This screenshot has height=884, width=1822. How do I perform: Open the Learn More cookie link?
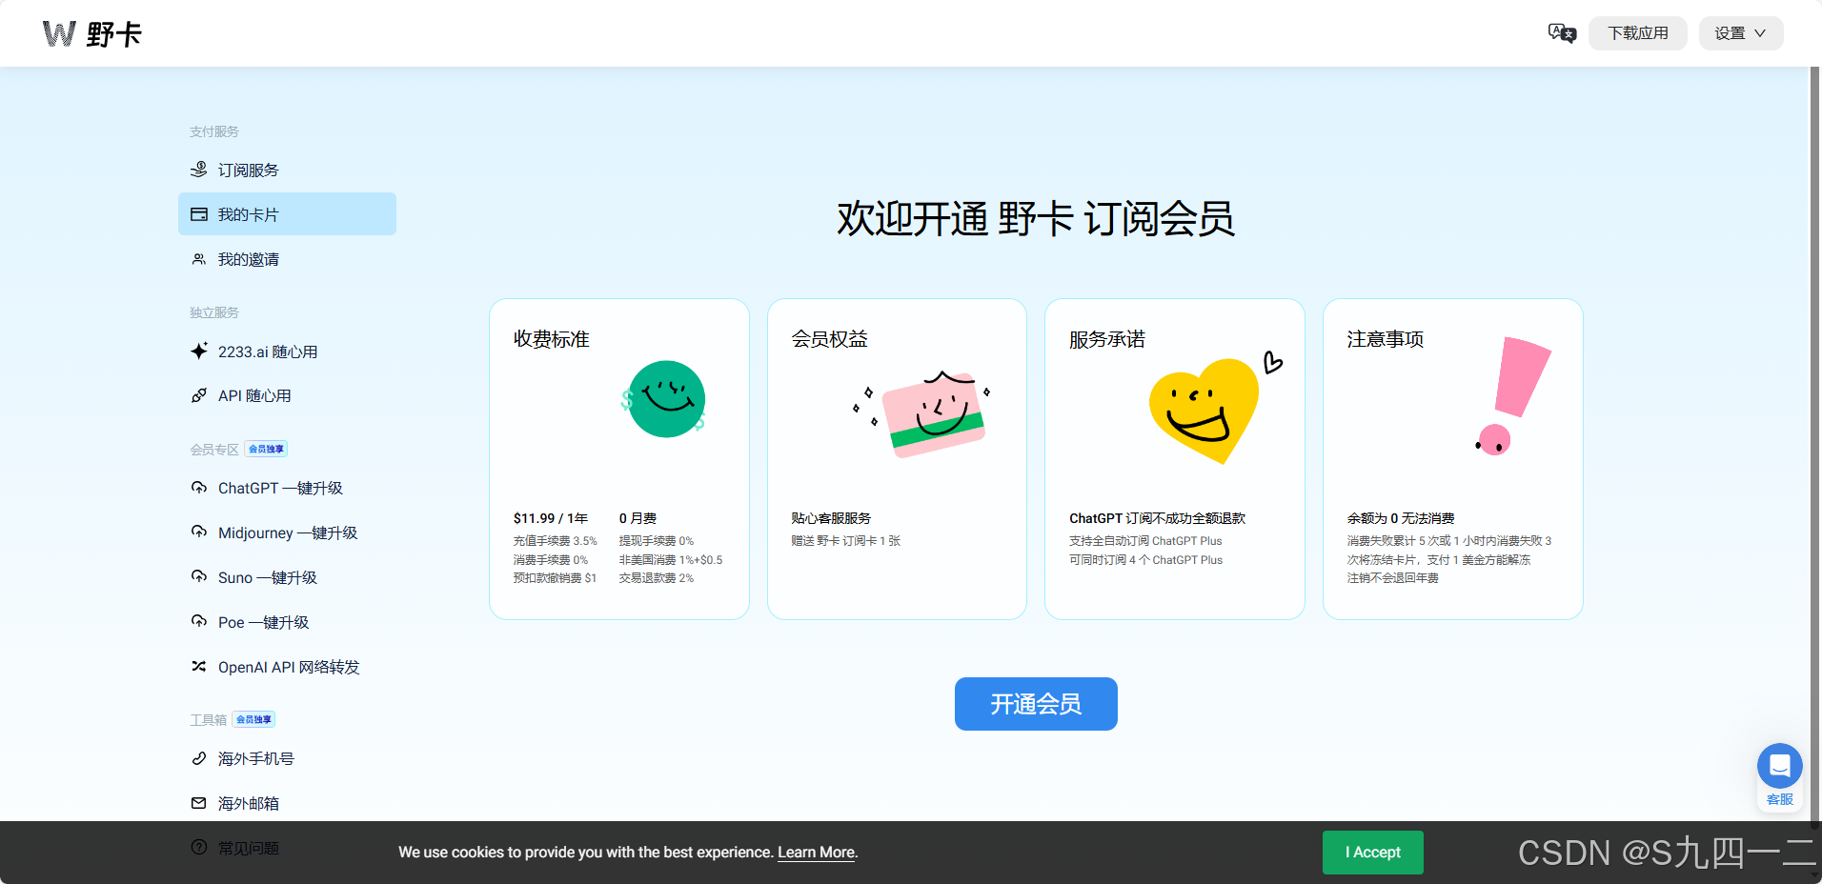816,853
